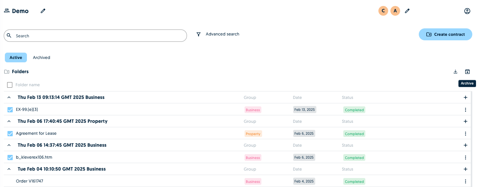The width and height of the screenshot is (482, 187).
Task: Click Completed status on EX-99.(e)(3) row
Action: point(354,110)
